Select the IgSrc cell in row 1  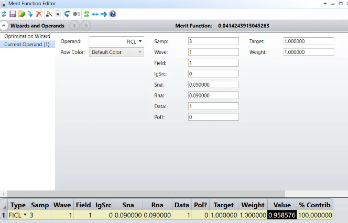pyautogui.click(x=103, y=215)
